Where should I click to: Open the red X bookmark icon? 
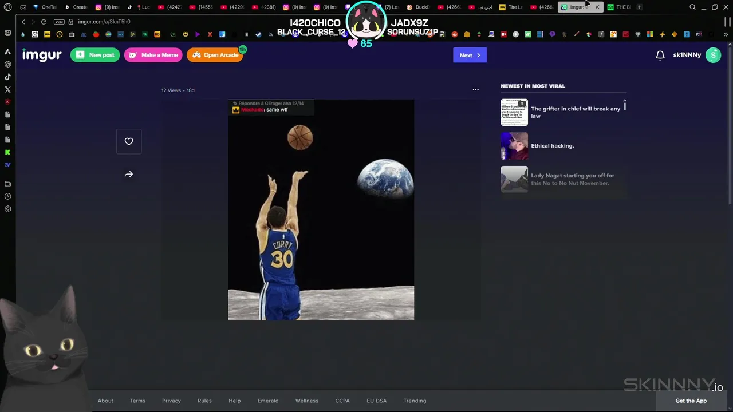pyautogui.click(x=210, y=34)
